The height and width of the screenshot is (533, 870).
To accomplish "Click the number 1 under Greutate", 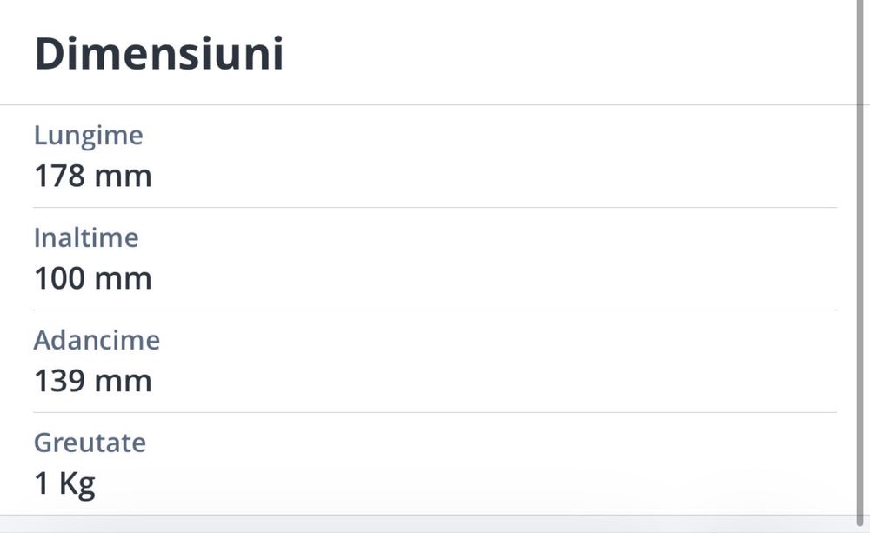I will pos(41,483).
